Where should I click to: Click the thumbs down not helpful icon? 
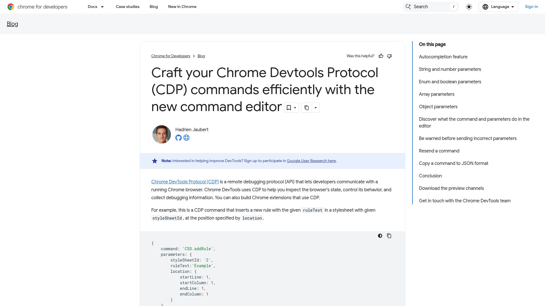(389, 56)
